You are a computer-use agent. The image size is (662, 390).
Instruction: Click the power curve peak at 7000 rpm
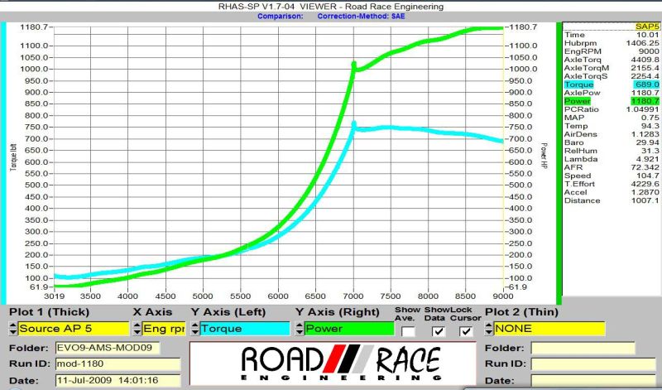(354, 65)
